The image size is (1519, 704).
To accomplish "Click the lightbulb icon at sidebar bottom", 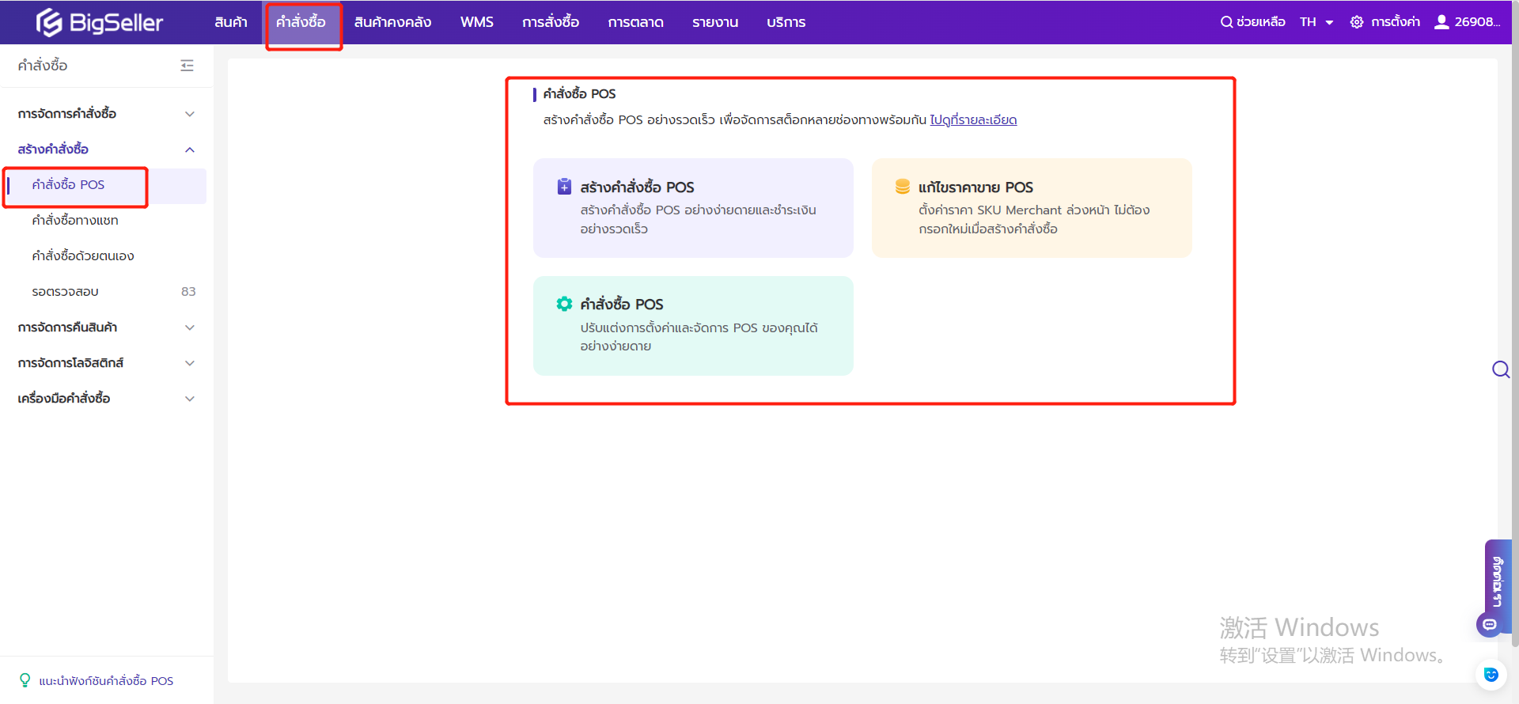I will tap(25, 680).
